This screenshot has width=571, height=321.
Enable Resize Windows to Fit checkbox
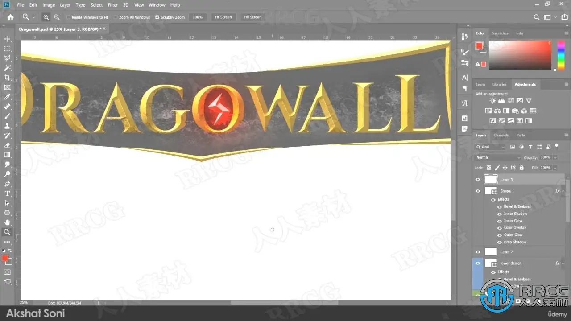68,17
